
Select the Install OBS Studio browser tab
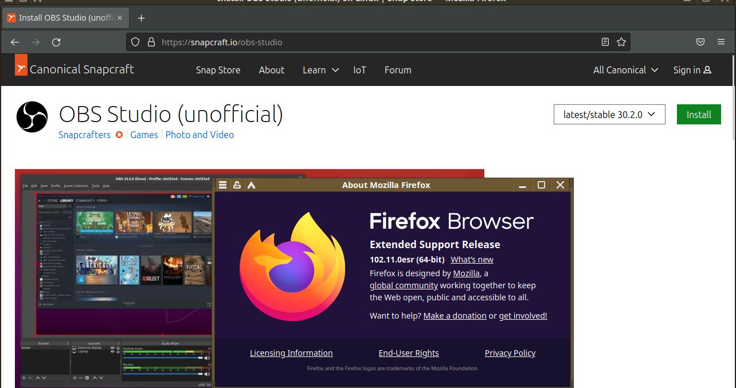[x=65, y=18]
